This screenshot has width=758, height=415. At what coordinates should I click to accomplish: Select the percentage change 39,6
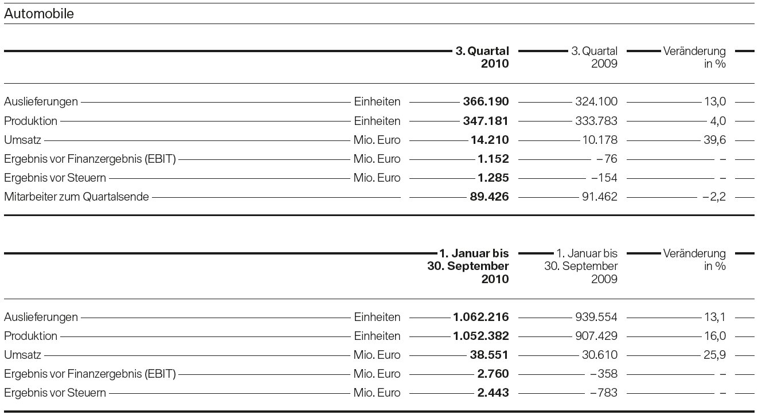click(716, 140)
